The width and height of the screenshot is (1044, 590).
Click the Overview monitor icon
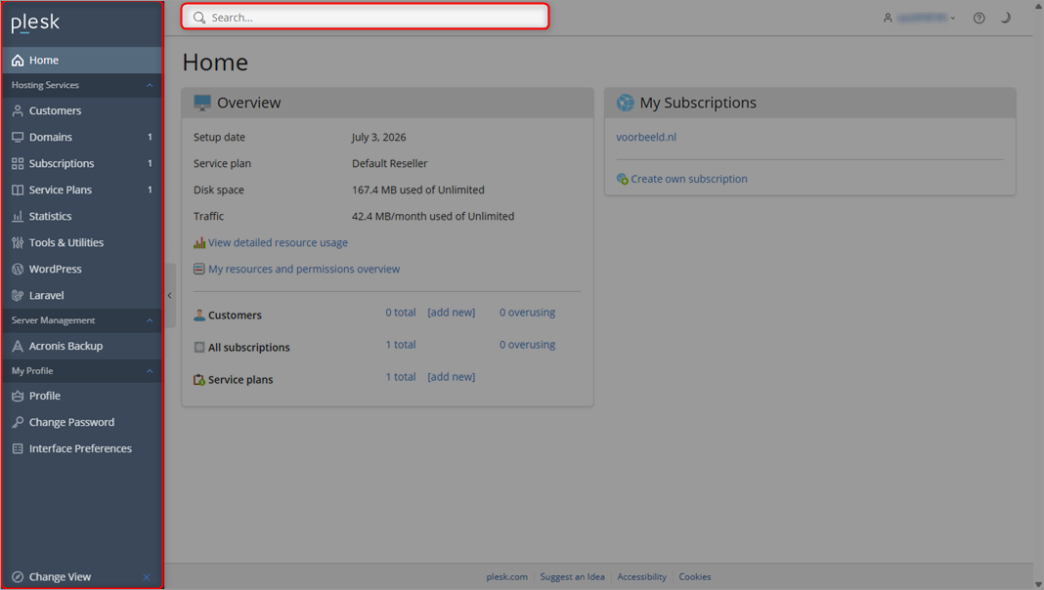(201, 103)
